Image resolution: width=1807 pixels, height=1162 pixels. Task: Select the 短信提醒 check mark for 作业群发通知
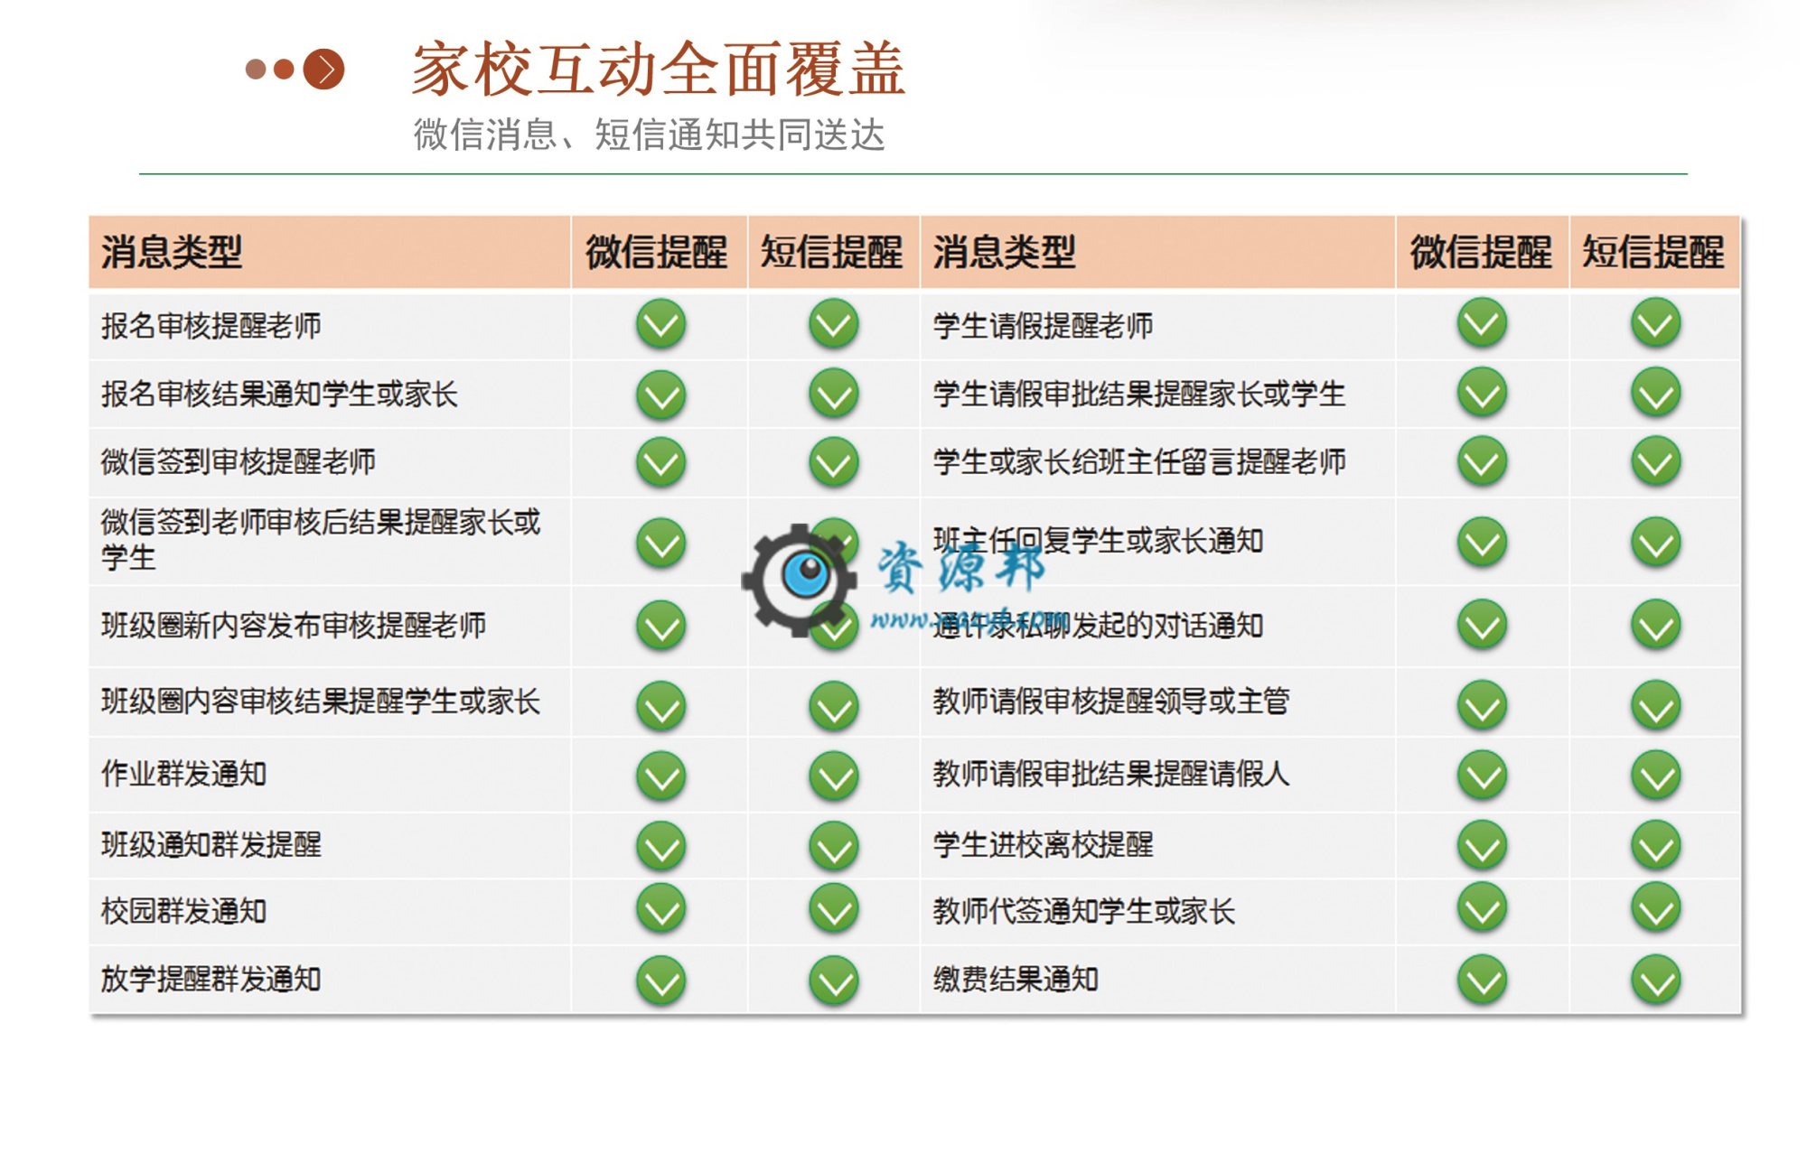(x=834, y=776)
